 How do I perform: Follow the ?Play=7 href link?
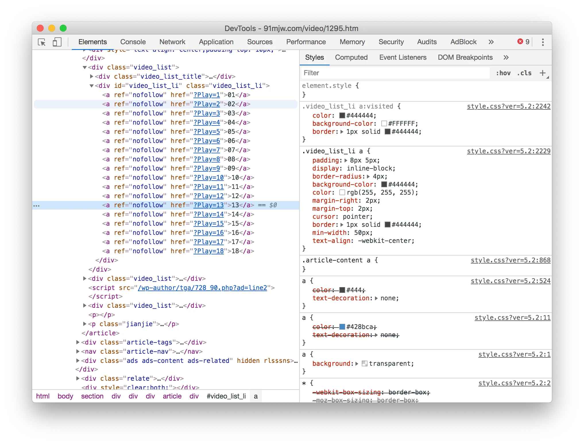(x=207, y=150)
